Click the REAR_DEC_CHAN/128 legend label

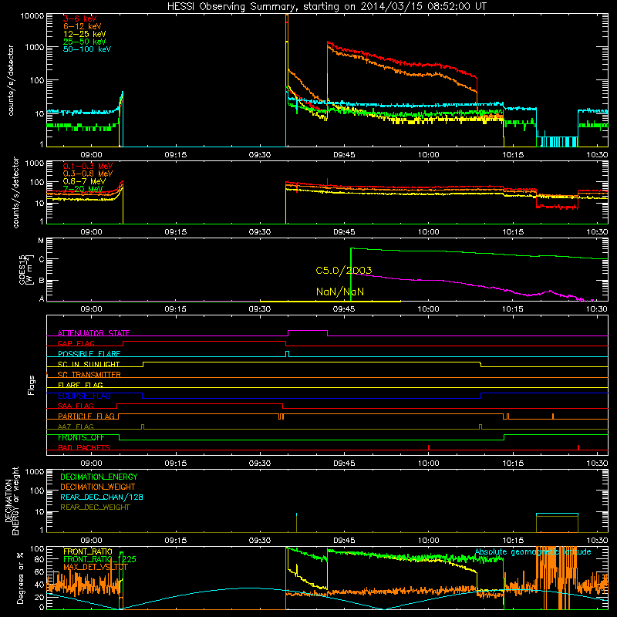[102, 497]
